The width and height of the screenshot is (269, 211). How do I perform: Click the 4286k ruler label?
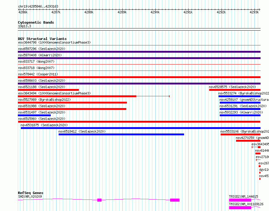[x=23, y=12]
